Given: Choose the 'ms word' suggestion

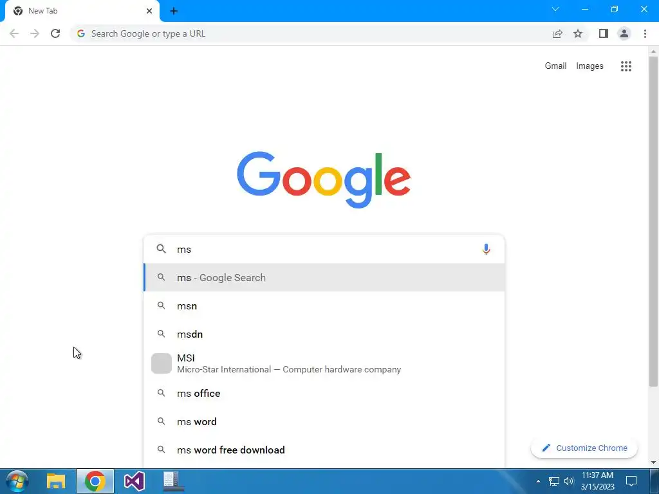Looking at the screenshot, I should click(x=324, y=421).
